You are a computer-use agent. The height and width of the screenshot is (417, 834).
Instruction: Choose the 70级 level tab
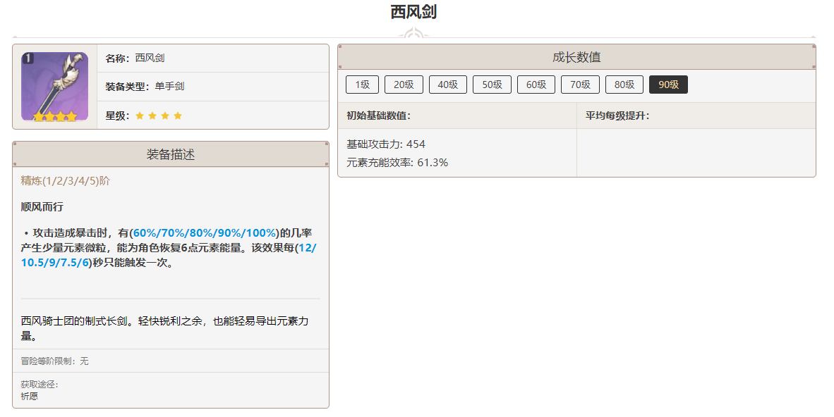[580, 85]
